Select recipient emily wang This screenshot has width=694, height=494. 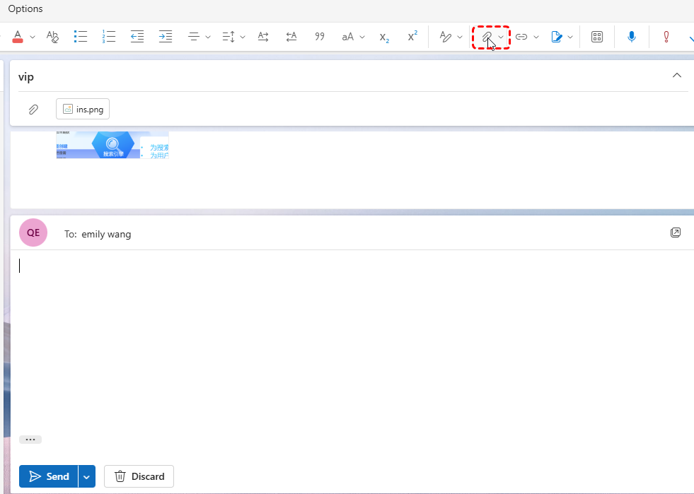[106, 234]
